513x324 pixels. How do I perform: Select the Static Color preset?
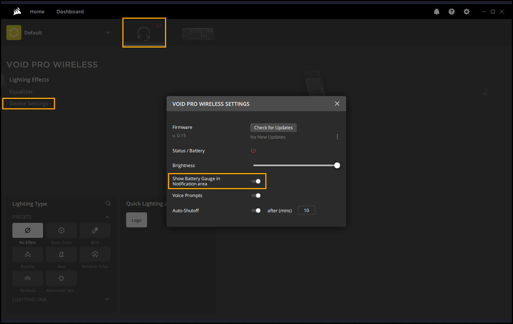pos(61,230)
